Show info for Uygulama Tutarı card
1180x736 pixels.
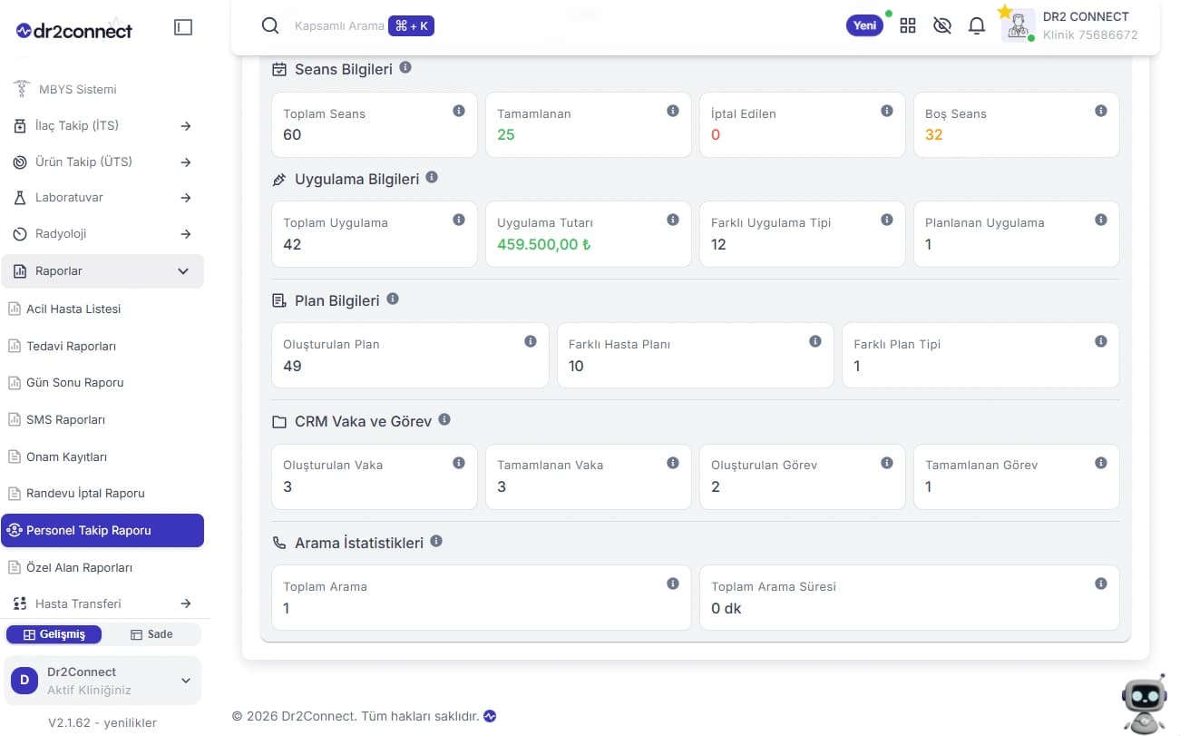673,220
